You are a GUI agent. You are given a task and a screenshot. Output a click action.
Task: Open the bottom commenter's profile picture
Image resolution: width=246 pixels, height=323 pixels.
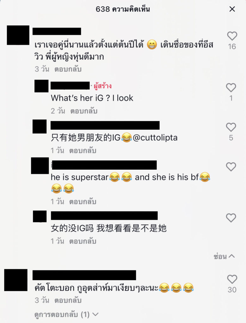[x=16, y=280]
